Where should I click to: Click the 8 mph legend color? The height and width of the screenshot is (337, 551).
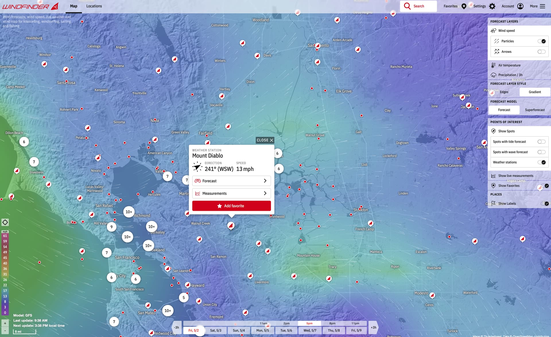[x=5, y=302]
